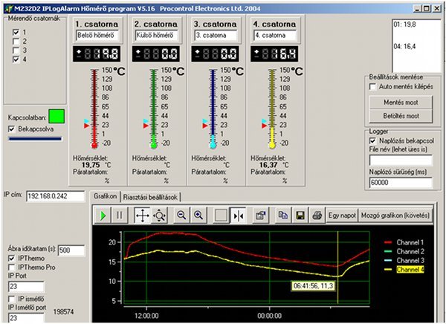
Task: Click the Betöltés most button
Action: [x=401, y=116]
